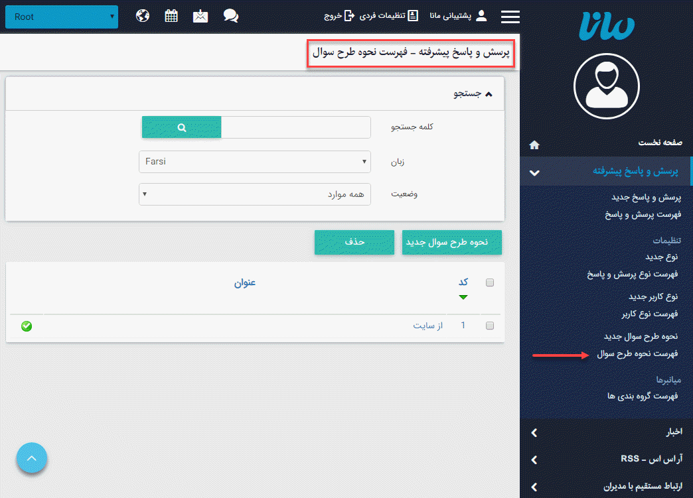Image resolution: width=693 pixels, height=498 pixels.
Task: Tick the select-all checkbox in the table header
Action: pyautogui.click(x=489, y=282)
